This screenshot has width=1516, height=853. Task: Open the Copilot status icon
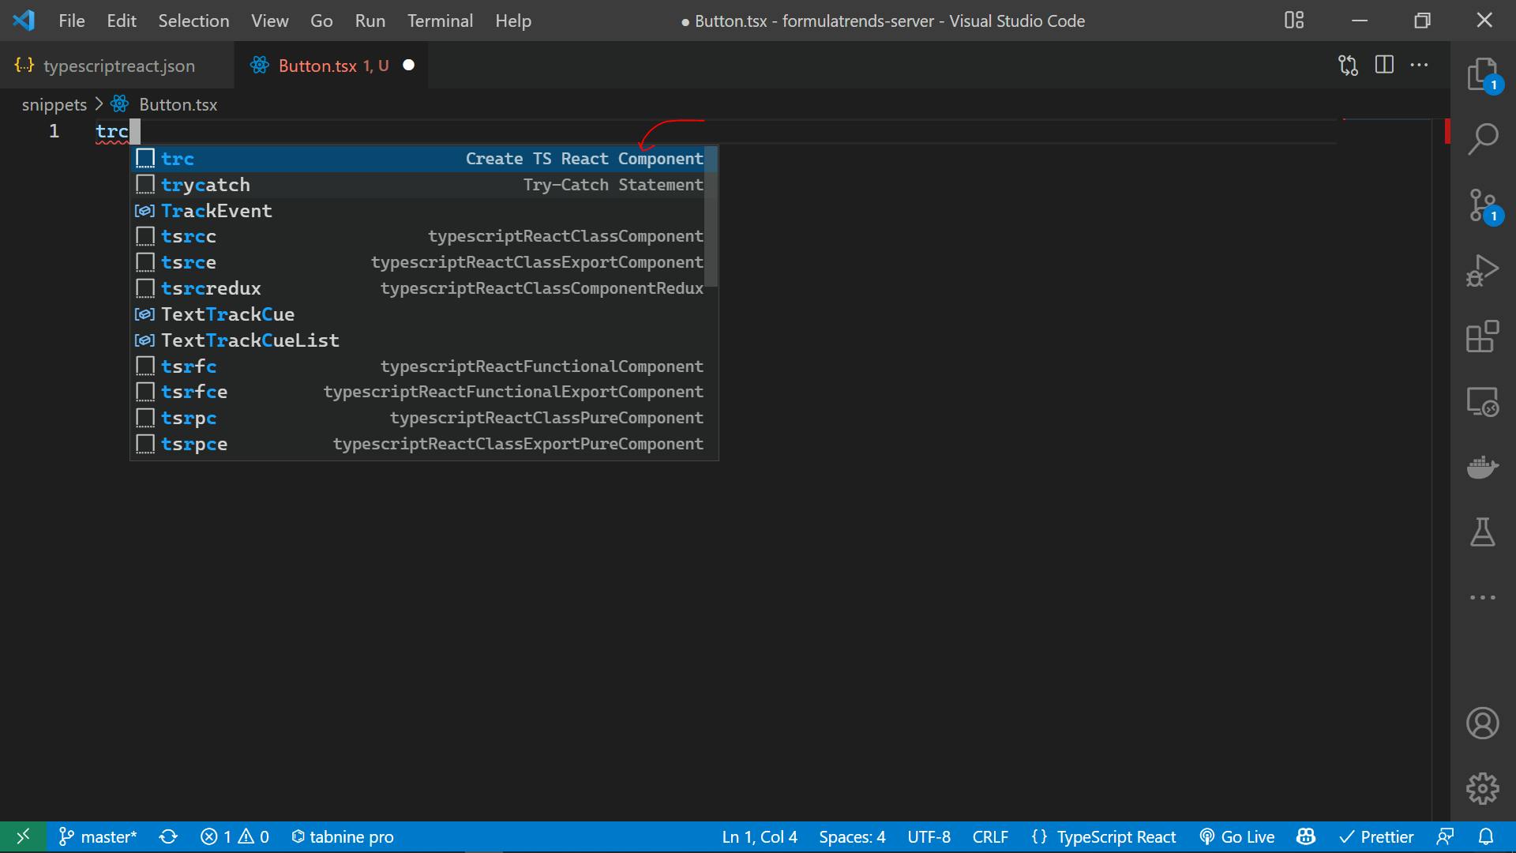(x=1306, y=836)
